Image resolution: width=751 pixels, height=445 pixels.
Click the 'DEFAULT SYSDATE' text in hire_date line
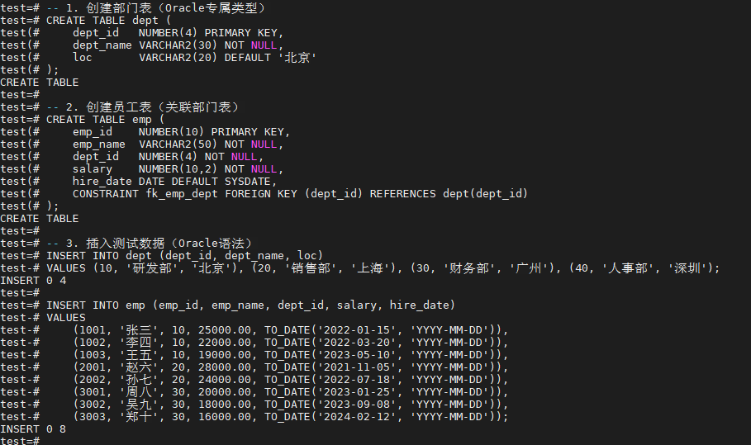(229, 181)
